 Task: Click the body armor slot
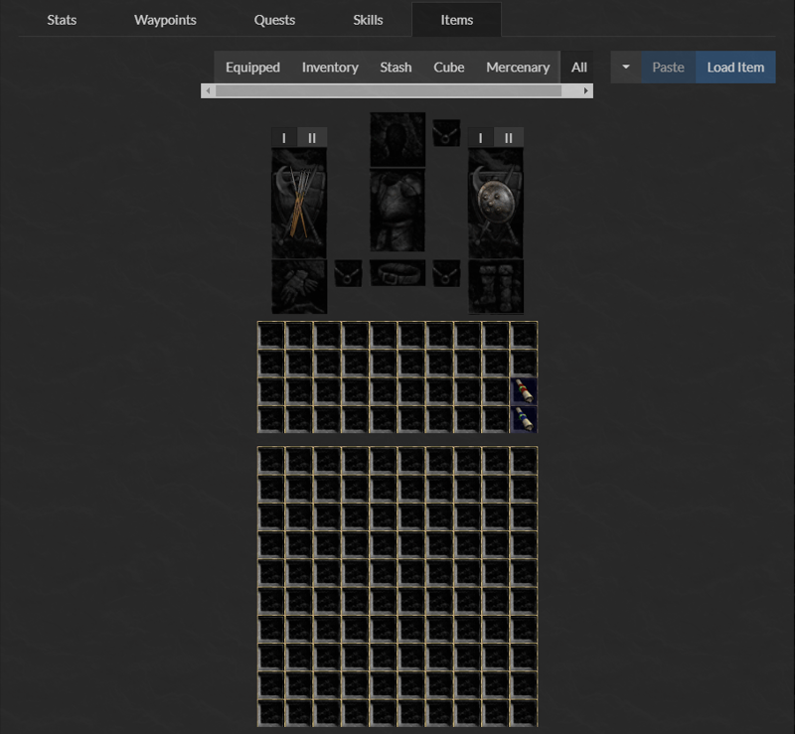tap(397, 211)
